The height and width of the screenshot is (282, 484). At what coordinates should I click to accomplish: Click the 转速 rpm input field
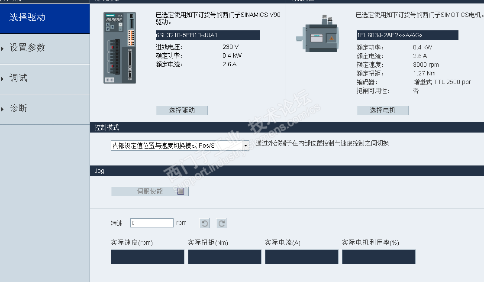(x=152, y=223)
